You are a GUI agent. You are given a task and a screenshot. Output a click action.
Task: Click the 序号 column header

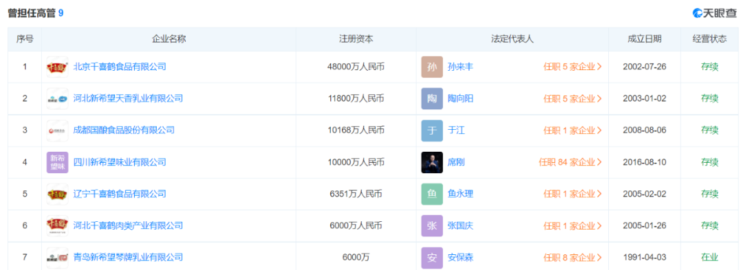(x=25, y=39)
